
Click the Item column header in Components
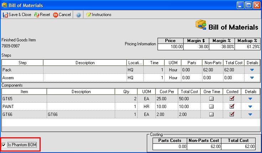coord(24,91)
